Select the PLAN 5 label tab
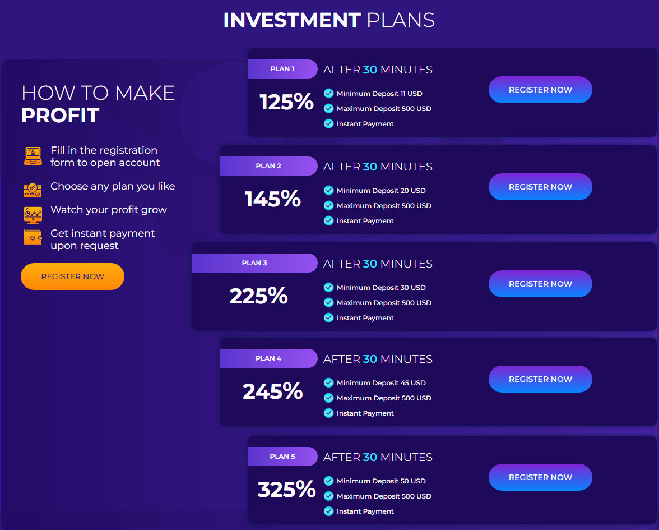The width and height of the screenshot is (659, 530). coord(282,457)
